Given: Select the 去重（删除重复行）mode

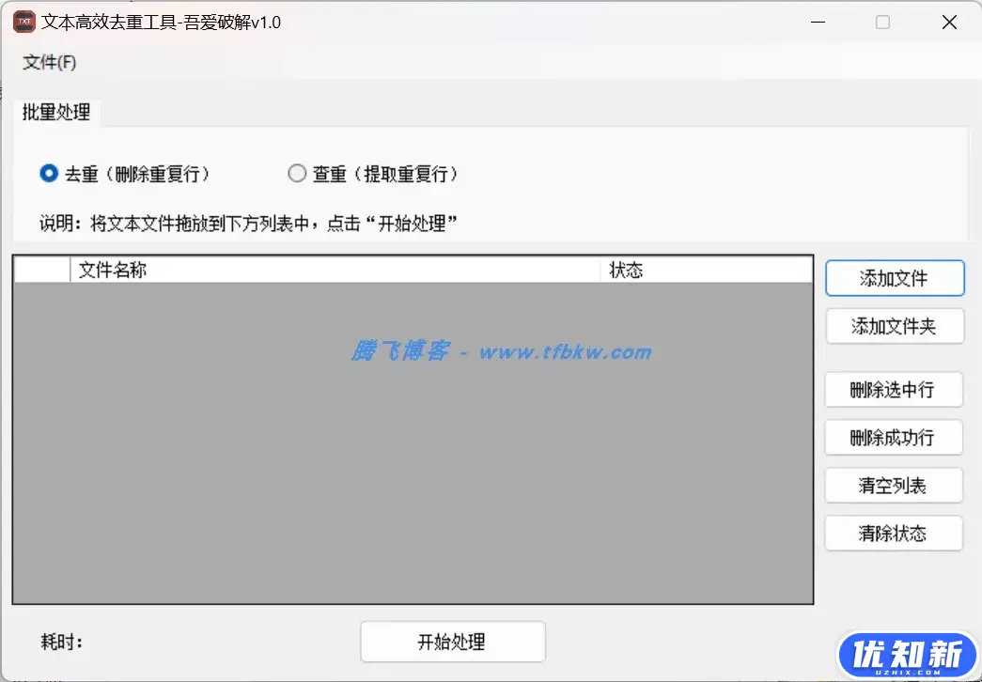Looking at the screenshot, I should click(x=48, y=173).
